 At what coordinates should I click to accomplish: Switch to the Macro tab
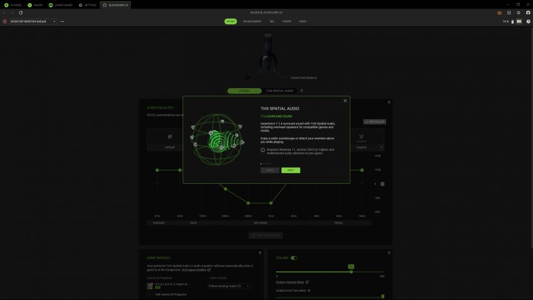point(36,4)
